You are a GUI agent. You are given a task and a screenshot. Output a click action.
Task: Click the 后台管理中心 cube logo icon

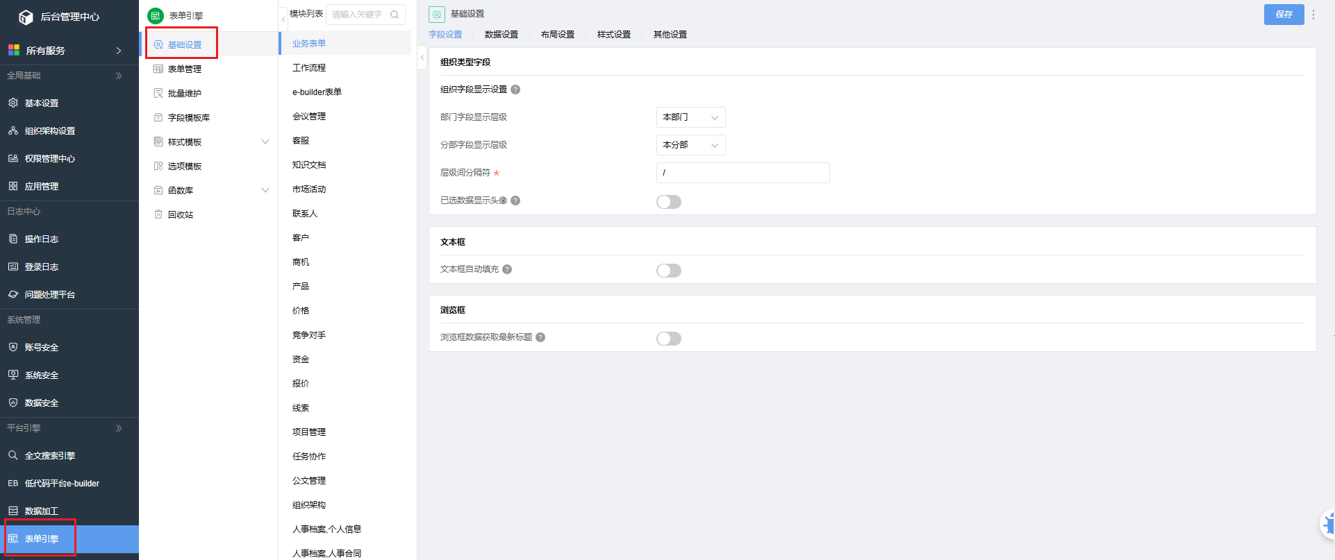pyautogui.click(x=26, y=17)
